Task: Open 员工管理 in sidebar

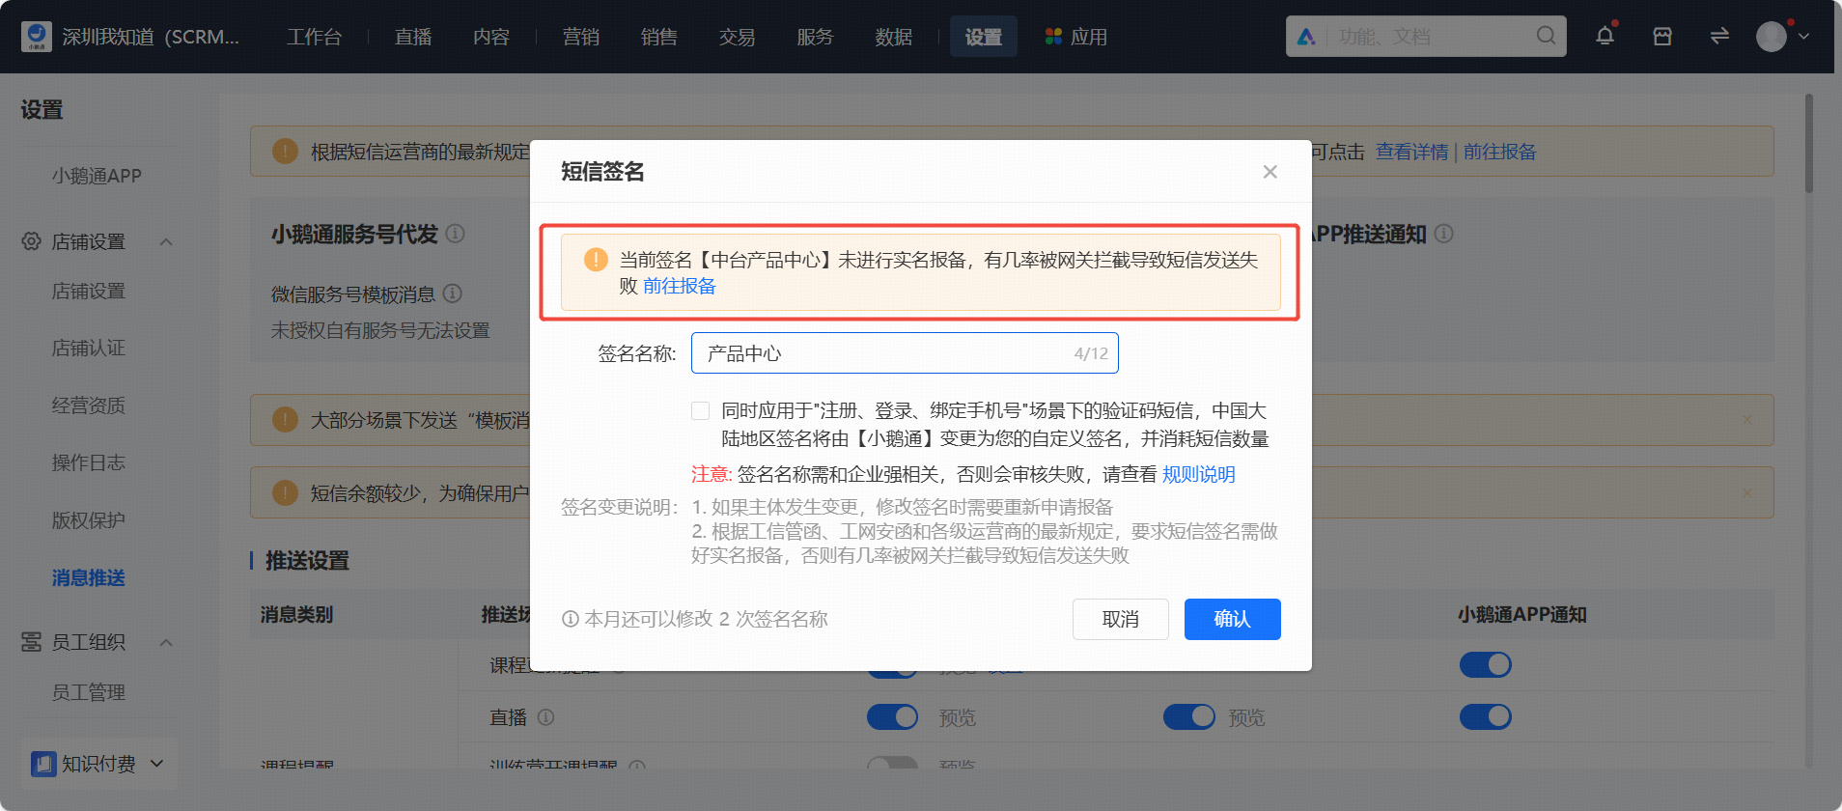Action: point(89,692)
